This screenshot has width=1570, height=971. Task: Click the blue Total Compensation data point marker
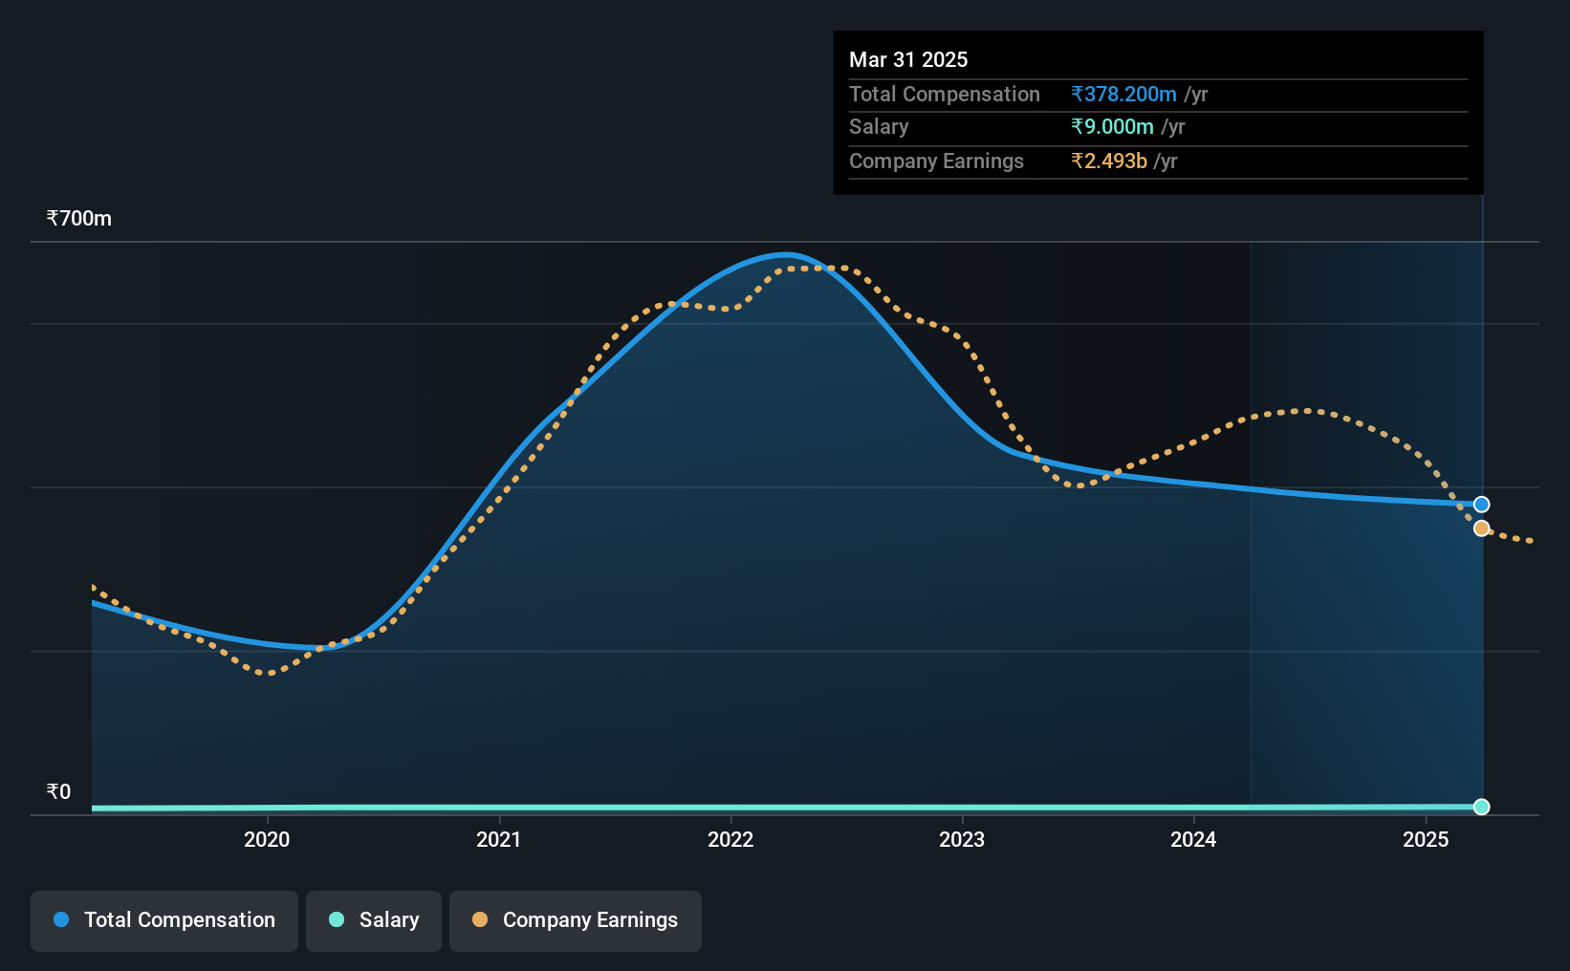pyautogui.click(x=1481, y=505)
